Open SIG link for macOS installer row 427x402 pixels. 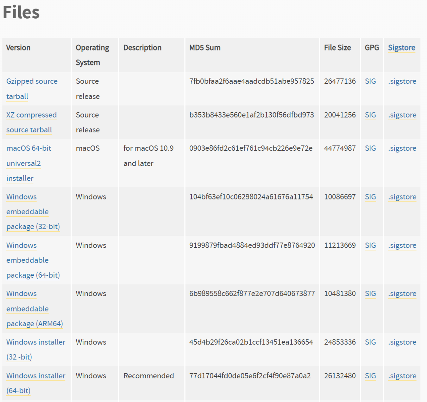click(370, 148)
